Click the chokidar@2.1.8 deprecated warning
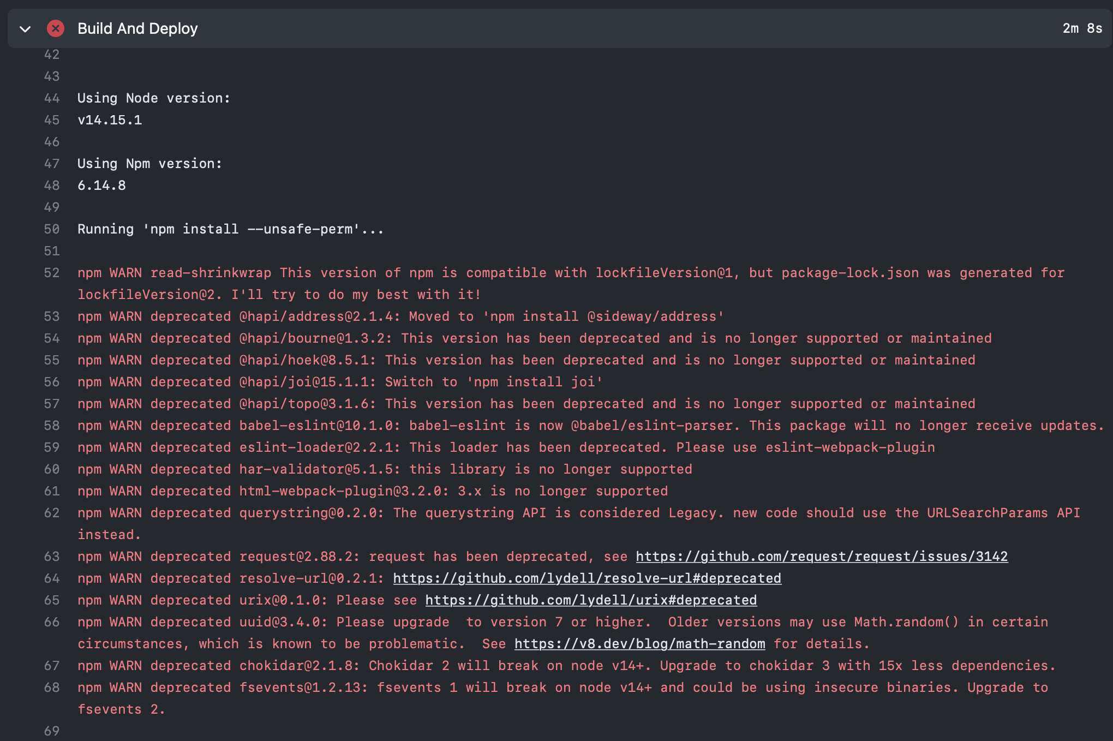 click(567, 666)
